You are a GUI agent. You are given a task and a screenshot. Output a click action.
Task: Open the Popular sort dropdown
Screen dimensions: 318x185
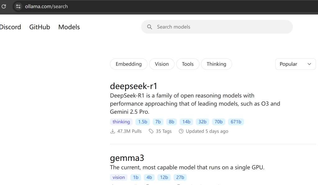(x=295, y=64)
